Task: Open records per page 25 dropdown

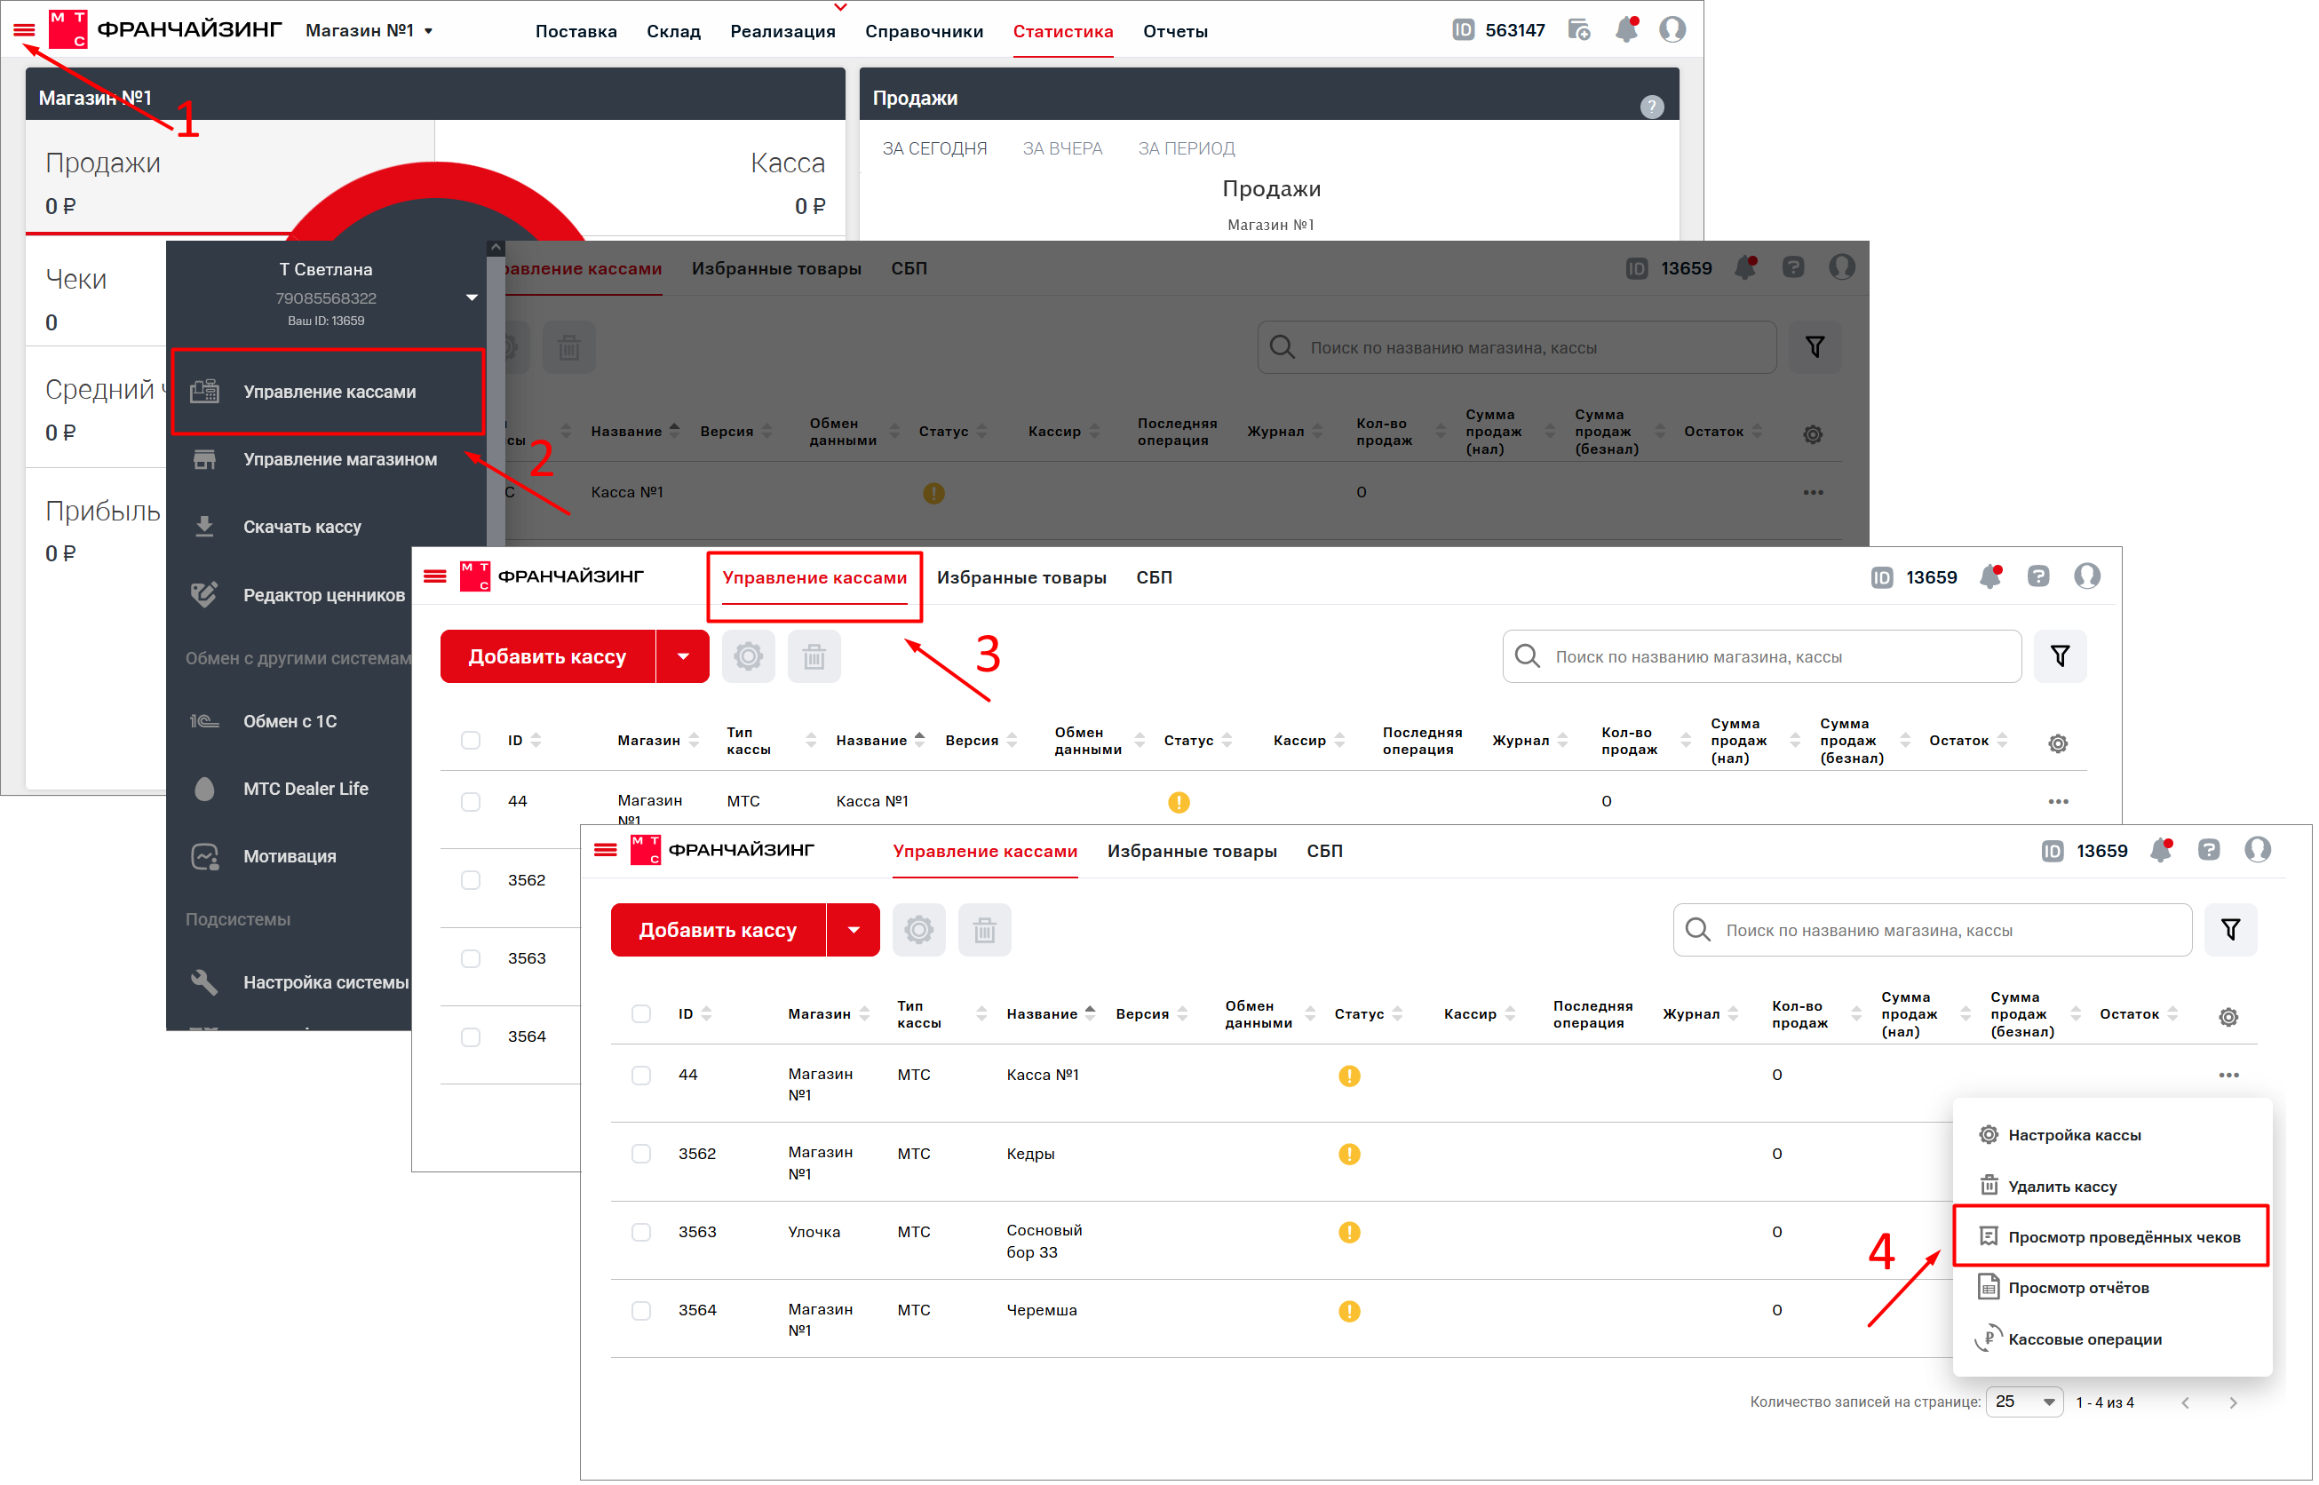Action: pyautogui.click(x=2026, y=1403)
